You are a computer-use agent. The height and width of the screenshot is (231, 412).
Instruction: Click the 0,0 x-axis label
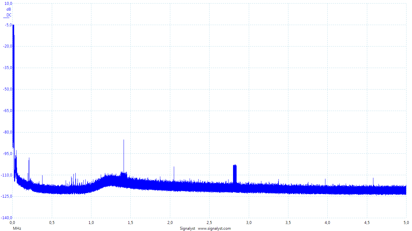pos(12,222)
